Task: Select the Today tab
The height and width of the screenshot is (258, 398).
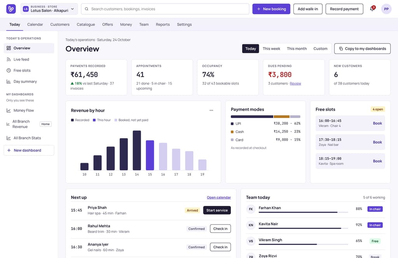Action: pos(14,24)
